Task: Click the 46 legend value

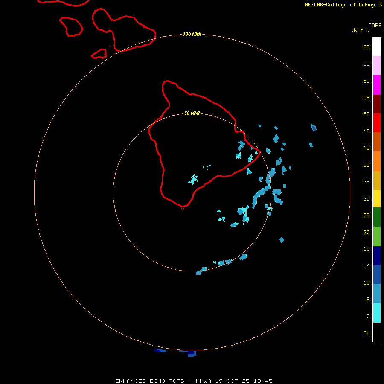Action: pos(367,131)
